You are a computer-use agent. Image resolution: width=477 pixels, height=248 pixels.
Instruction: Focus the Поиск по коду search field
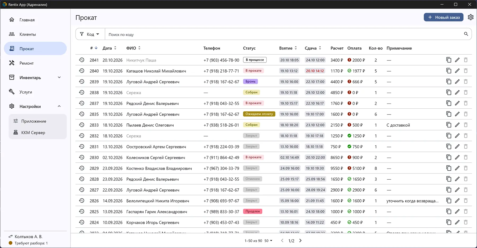(284, 34)
